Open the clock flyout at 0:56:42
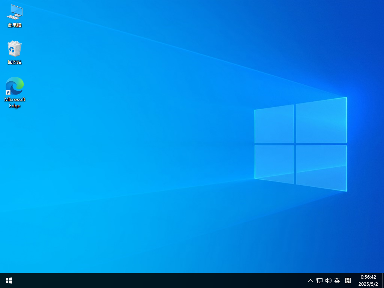The image size is (384, 288). [368, 277]
